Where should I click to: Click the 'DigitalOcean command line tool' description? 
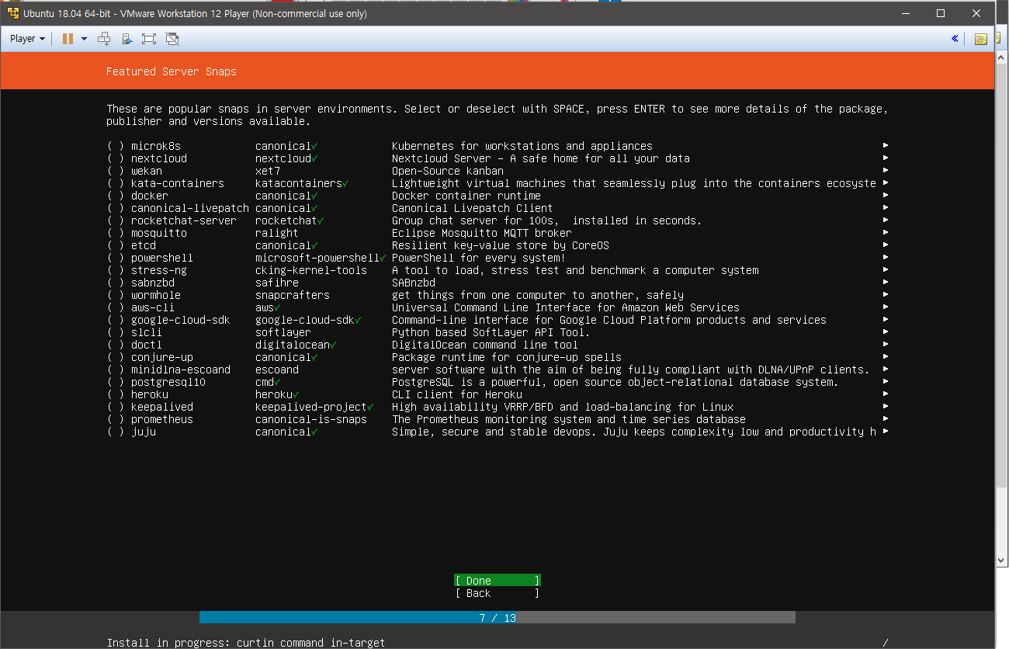click(485, 345)
